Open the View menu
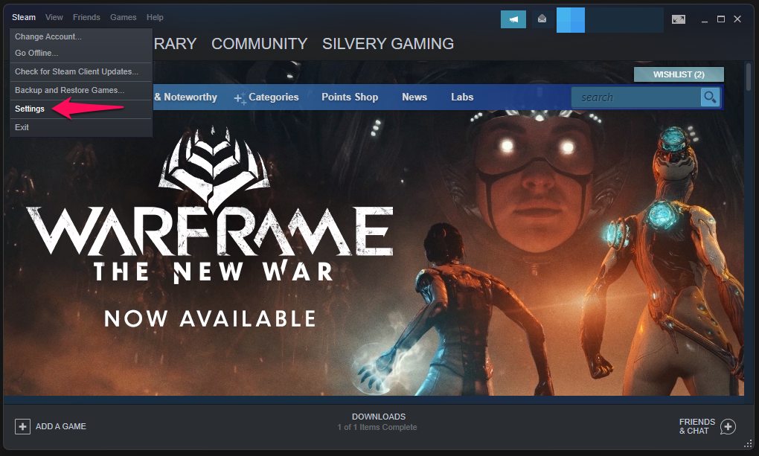 pos(54,17)
